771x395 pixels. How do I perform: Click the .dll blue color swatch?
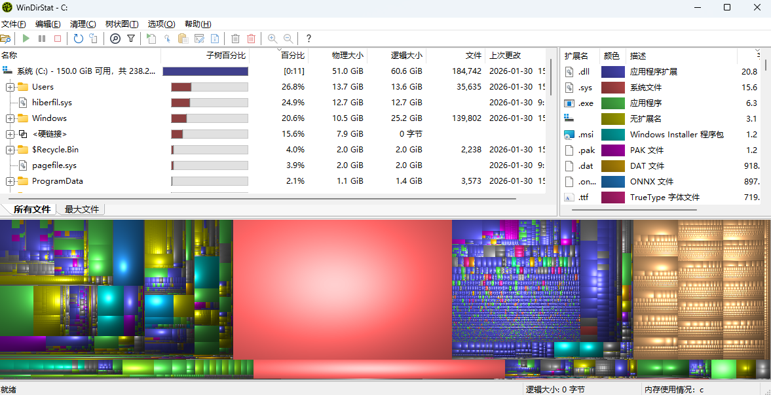(612, 72)
